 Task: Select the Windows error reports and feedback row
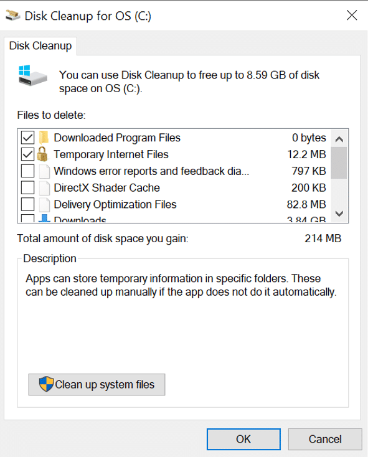(151, 171)
